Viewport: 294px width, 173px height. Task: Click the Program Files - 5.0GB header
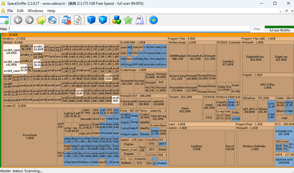[204, 38]
